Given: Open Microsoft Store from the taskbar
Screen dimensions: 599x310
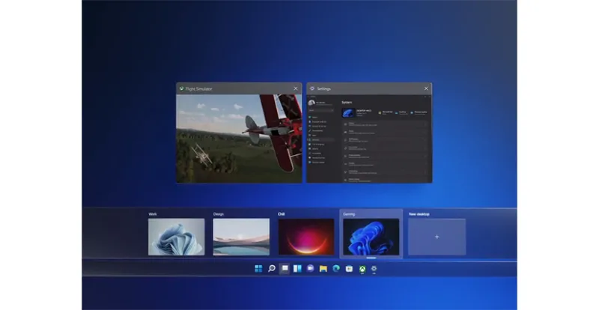Looking at the screenshot, I should click(x=349, y=269).
